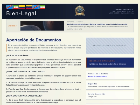Click the 'ASESORA DE EXTRANJERÍA' card title

(x=102, y=61)
